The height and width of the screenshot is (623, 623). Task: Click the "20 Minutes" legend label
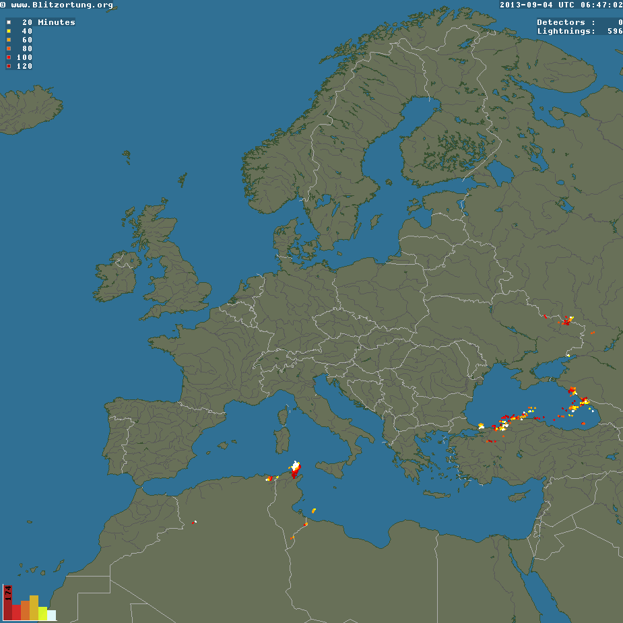(x=48, y=22)
